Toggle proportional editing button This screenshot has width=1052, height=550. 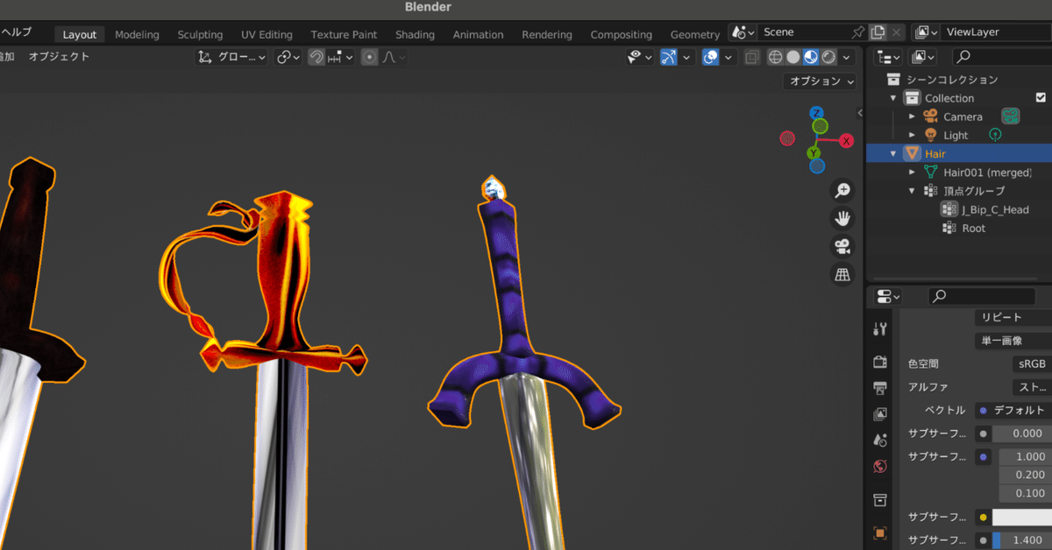(x=369, y=57)
